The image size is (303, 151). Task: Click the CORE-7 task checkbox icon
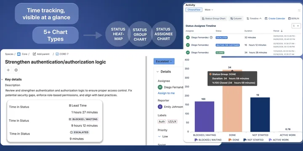[57, 54]
